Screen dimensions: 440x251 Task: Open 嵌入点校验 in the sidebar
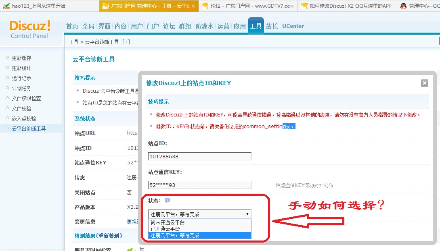pos(24,118)
